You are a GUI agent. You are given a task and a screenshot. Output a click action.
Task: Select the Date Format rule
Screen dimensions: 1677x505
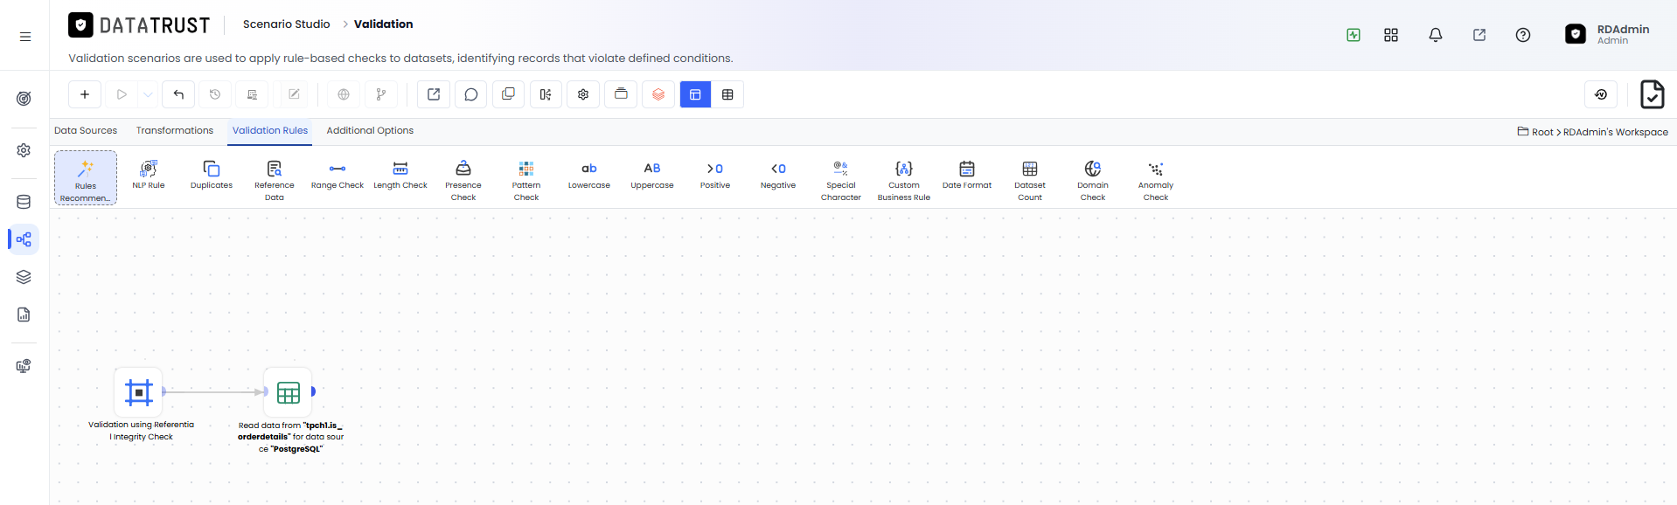click(967, 174)
